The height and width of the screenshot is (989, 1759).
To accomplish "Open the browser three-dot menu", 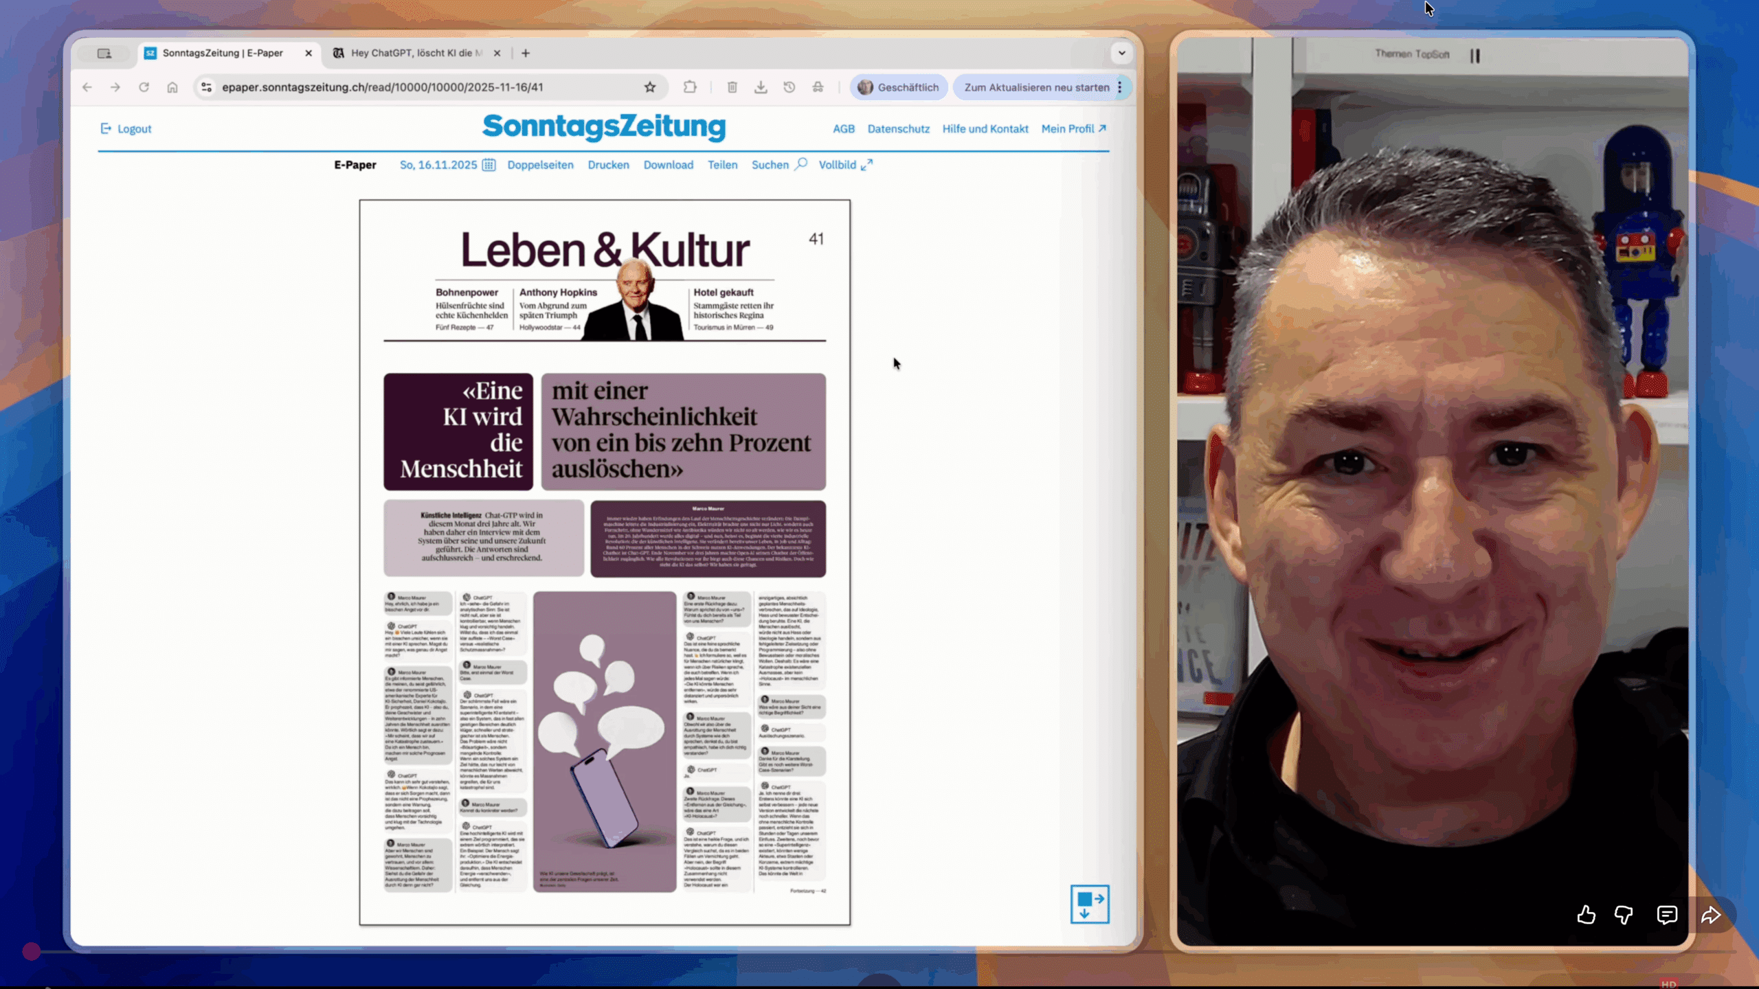I will [1120, 87].
